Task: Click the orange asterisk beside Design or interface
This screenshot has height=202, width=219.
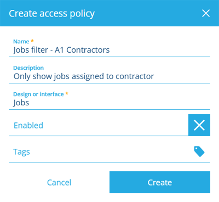Action: click(x=67, y=93)
